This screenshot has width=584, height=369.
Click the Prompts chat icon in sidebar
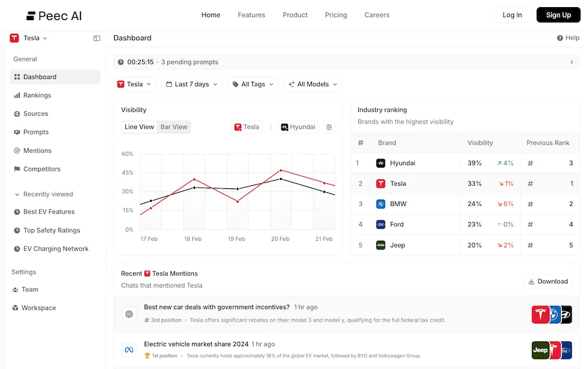pyautogui.click(x=17, y=133)
